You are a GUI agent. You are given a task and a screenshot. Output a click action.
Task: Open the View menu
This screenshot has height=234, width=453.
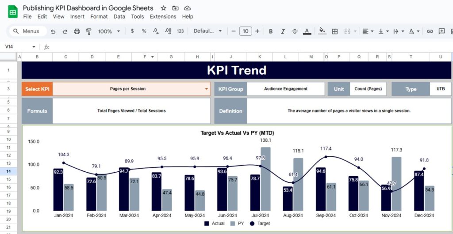coord(59,17)
